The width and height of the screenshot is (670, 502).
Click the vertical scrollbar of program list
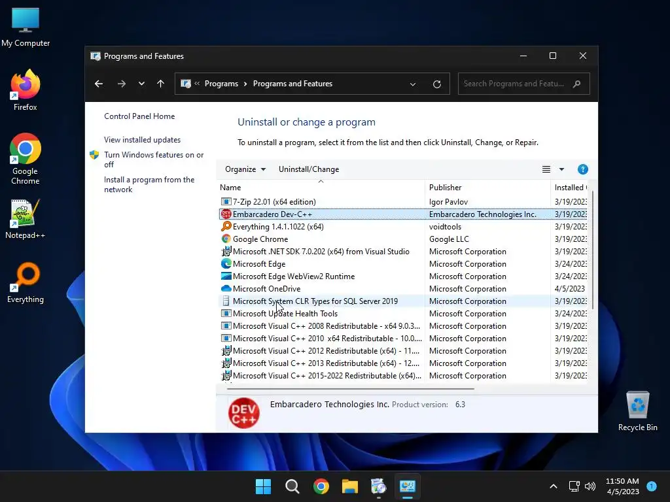[592, 250]
